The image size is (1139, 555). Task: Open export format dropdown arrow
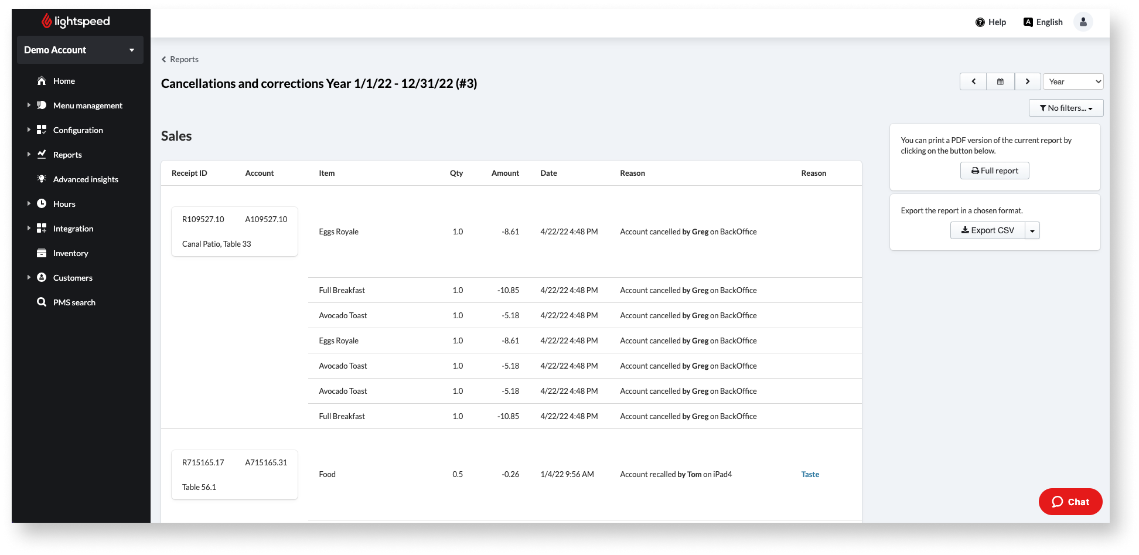pyautogui.click(x=1032, y=231)
